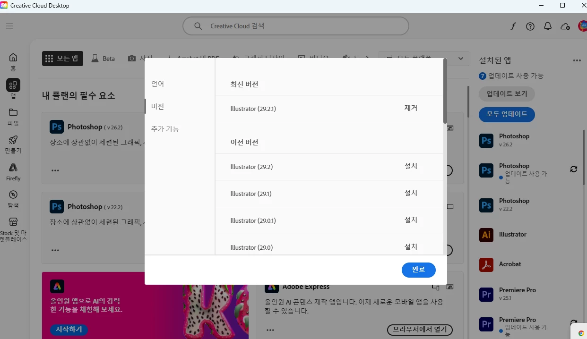587x339 pixels.
Task: Click 설치 for Illustrator (29.2)
Action: point(411,166)
